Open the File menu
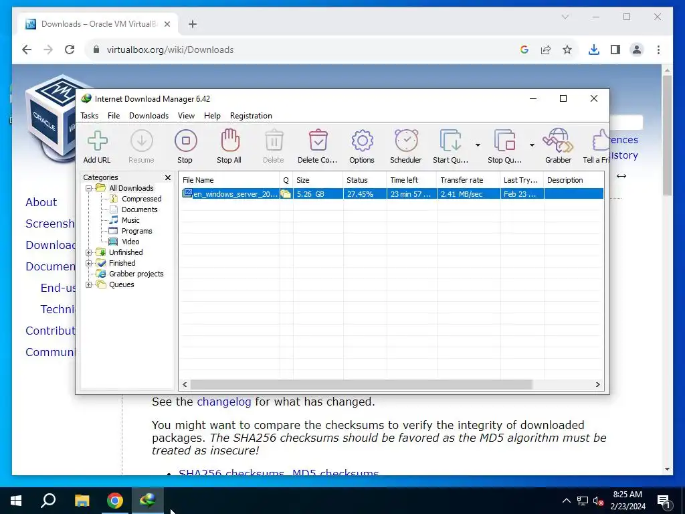Screen dimensions: 685x514 point(114,116)
